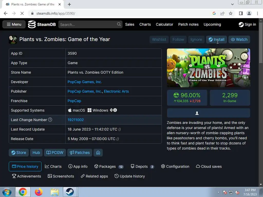
Task: Open the Screenshots tab
Action: click(x=61, y=176)
